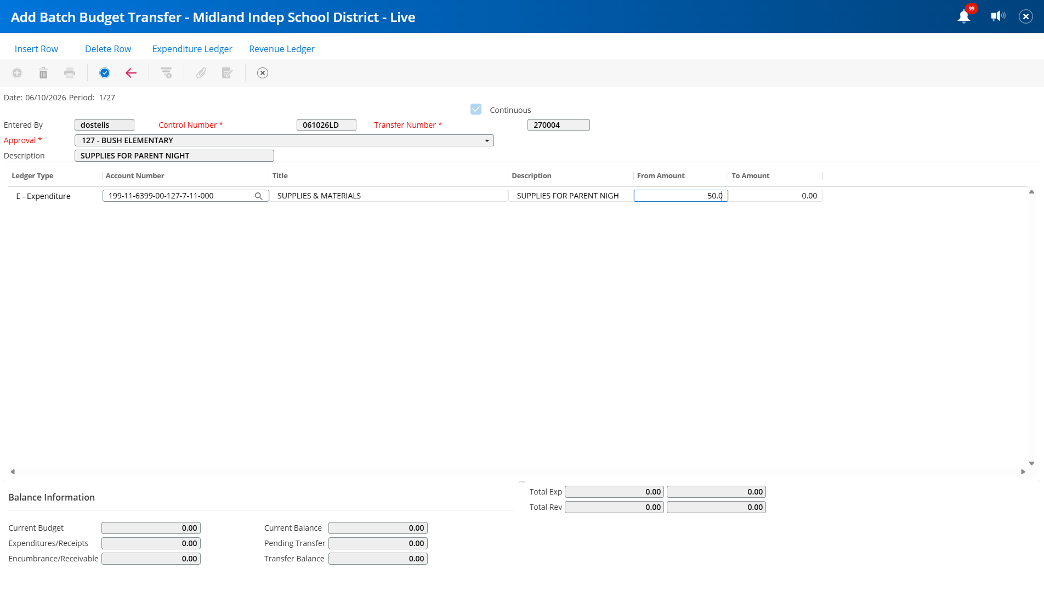Click the row description SUPPLIES FOR PARENT NIGH
Viewport: 1044px width, 591px height.
point(571,196)
